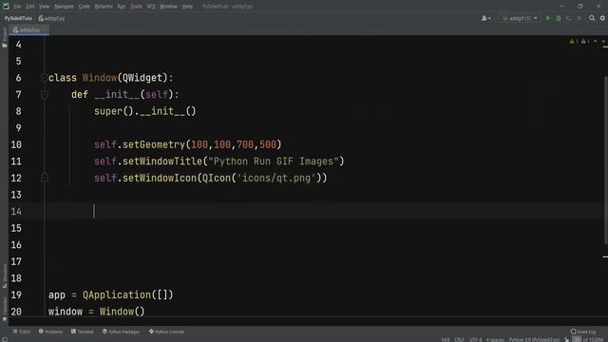Open the Problems tool window

(x=50, y=332)
